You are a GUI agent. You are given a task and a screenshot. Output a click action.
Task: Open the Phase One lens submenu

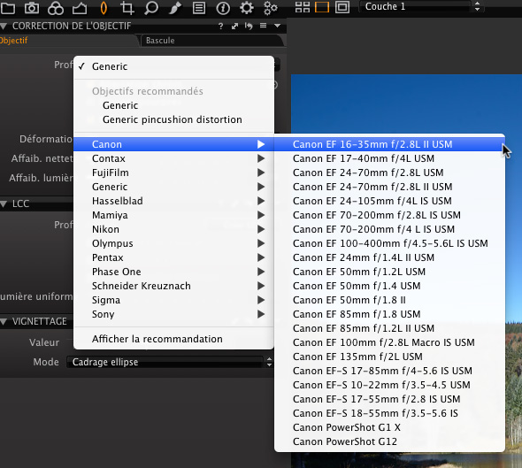pos(173,272)
